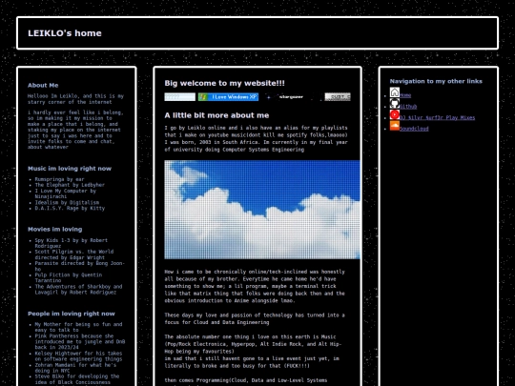
Task: Click the Kelsey Hightower list item
Action: 78,356
